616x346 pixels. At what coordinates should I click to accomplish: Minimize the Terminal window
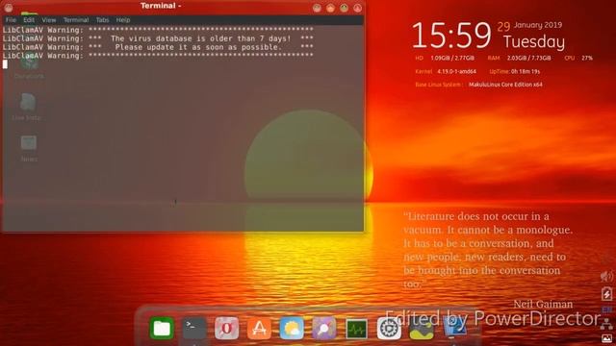(x=330, y=8)
